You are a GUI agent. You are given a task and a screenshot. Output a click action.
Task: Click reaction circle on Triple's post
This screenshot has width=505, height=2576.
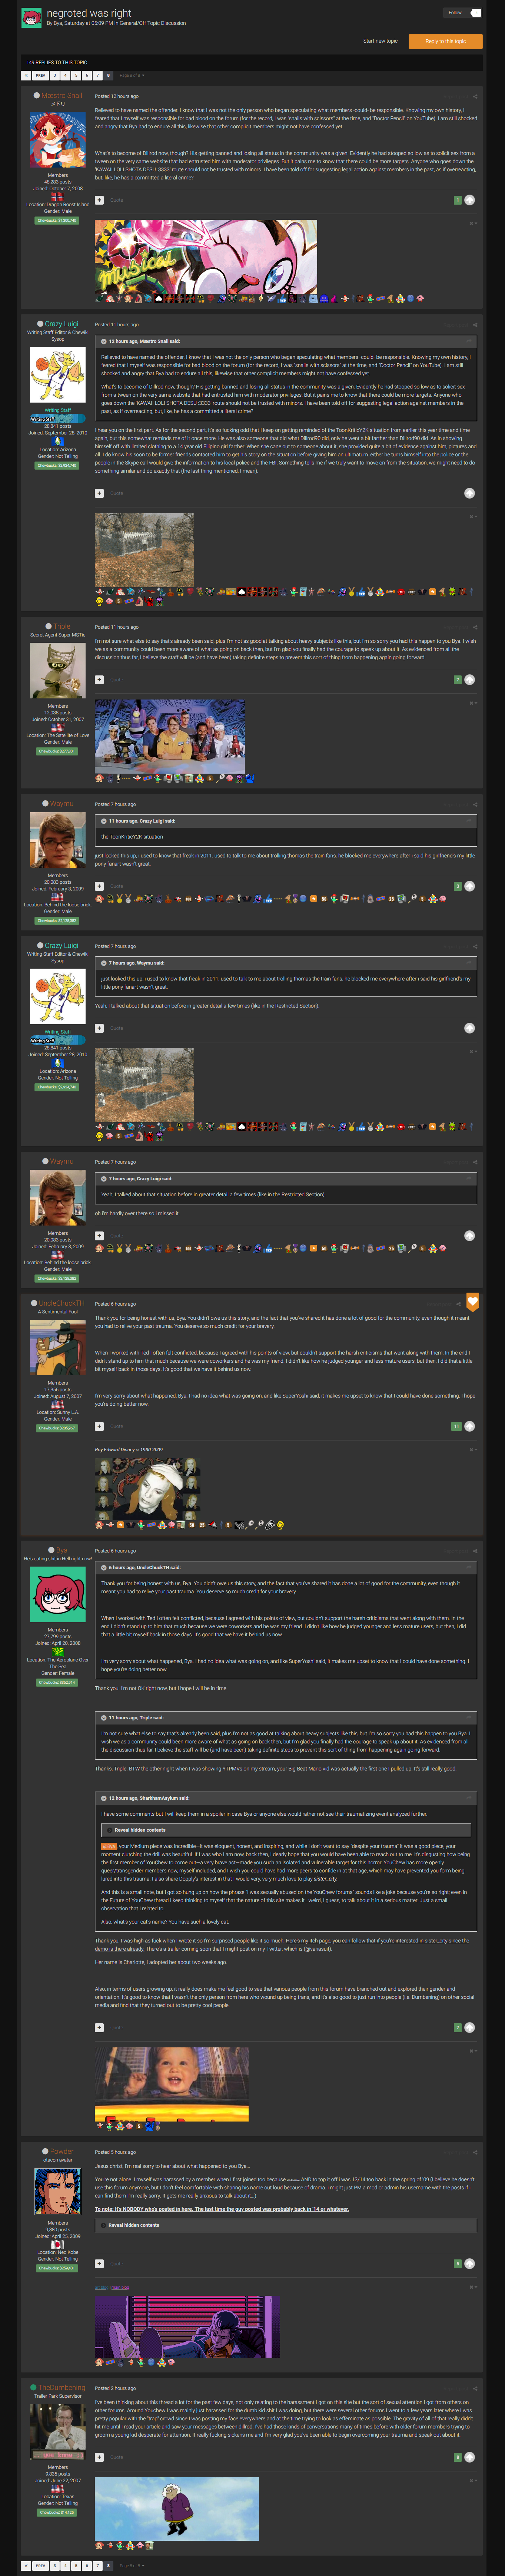(469, 680)
